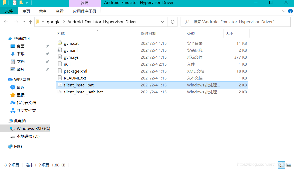The image size is (294, 169).
Task: Click the null file icon
Action: tap(60, 64)
